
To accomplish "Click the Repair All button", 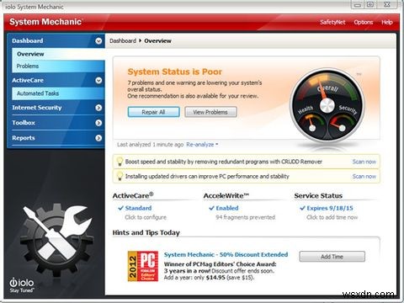I will [x=153, y=112].
